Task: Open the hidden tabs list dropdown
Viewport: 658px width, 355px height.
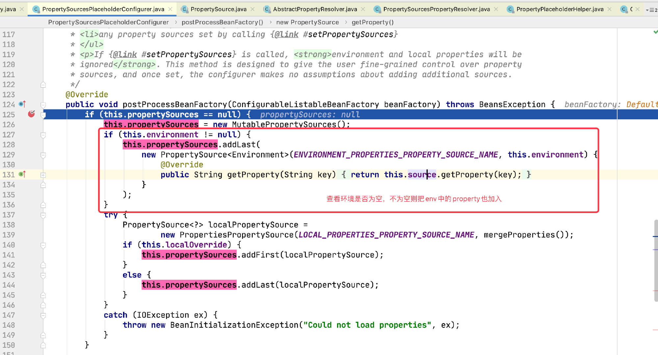Action: 651,10
